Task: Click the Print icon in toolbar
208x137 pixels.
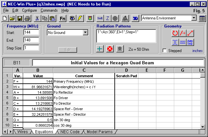Action: pyautogui.click(x=27, y=18)
